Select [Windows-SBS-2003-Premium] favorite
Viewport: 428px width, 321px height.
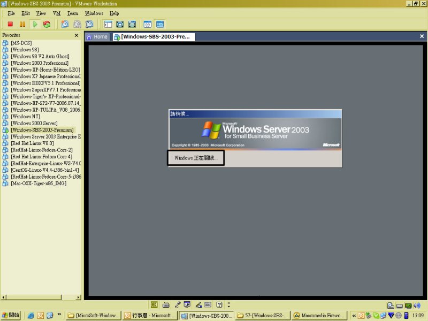(x=42, y=130)
